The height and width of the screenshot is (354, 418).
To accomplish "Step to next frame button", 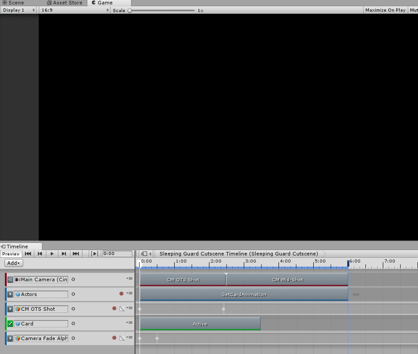I will 64,254.
